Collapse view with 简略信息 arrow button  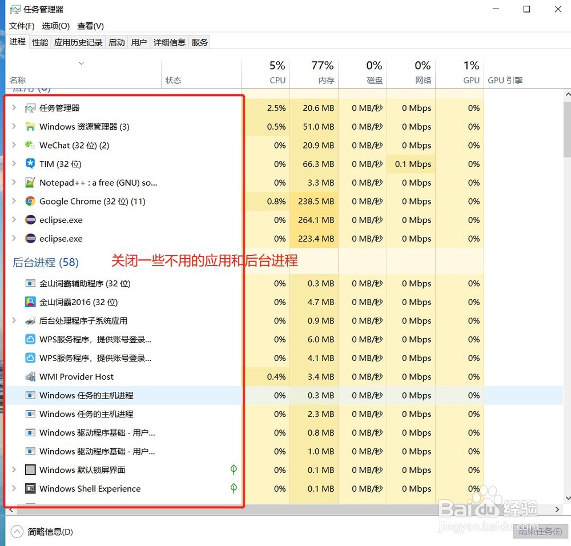click(17, 532)
